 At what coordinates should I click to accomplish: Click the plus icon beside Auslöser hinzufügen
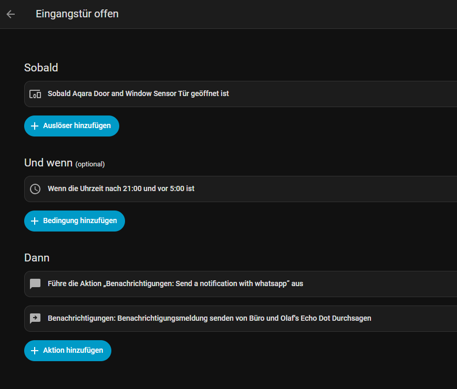(x=35, y=126)
